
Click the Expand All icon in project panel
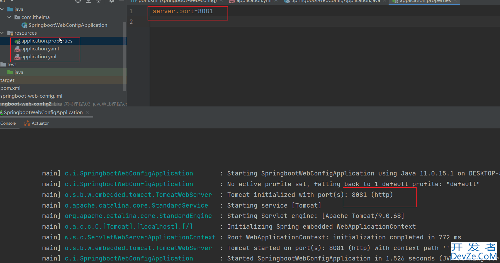(88, 1)
